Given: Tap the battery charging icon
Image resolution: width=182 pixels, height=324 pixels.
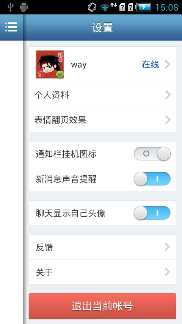Looking at the screenshot, I should pos(143,7).
